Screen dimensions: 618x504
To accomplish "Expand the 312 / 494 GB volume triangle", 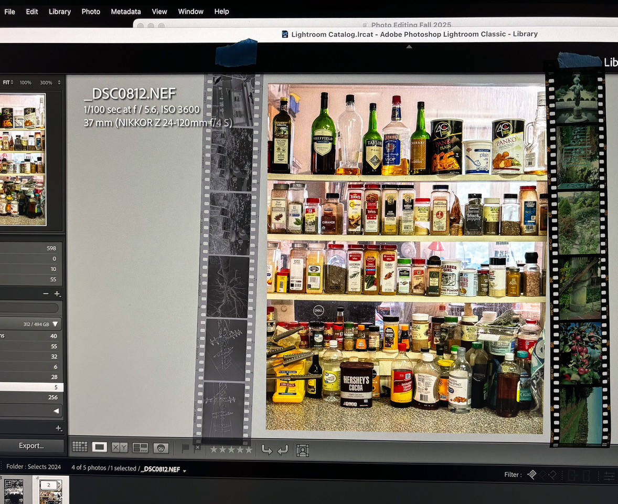I will [55, 324].
